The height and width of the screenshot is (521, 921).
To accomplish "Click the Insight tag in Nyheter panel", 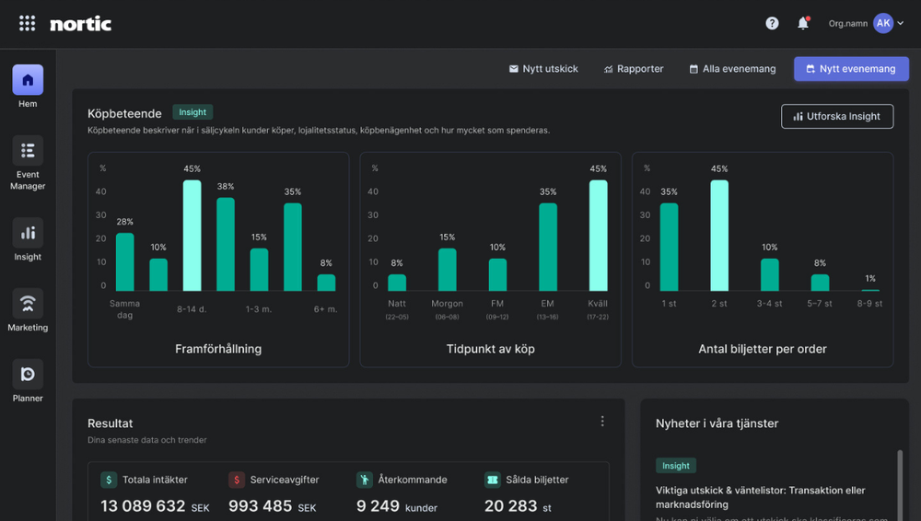I will 676,466.
